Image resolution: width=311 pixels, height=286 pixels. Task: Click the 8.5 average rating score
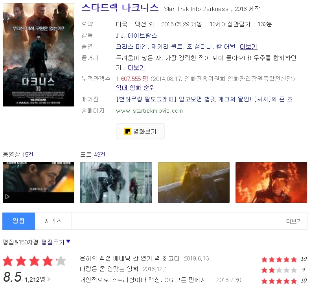coord(12,277)
